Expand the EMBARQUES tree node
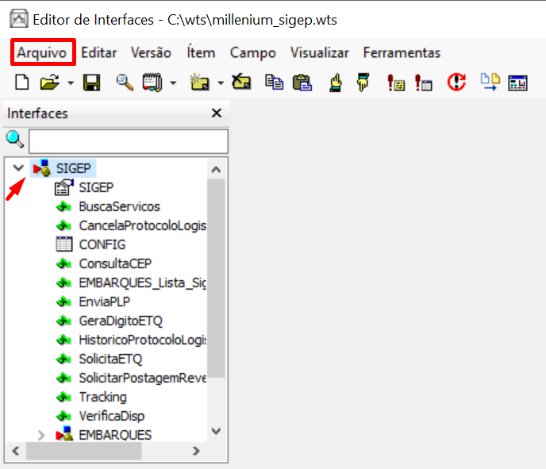 [41, 435]
